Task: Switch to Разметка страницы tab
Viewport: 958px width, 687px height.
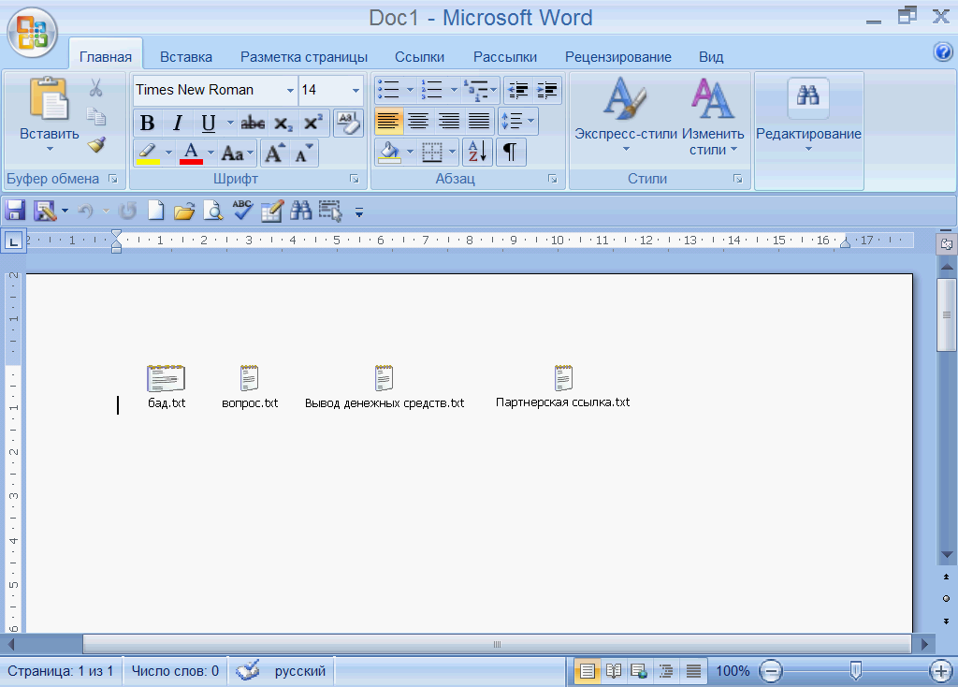Action: [x=304, y=57]
